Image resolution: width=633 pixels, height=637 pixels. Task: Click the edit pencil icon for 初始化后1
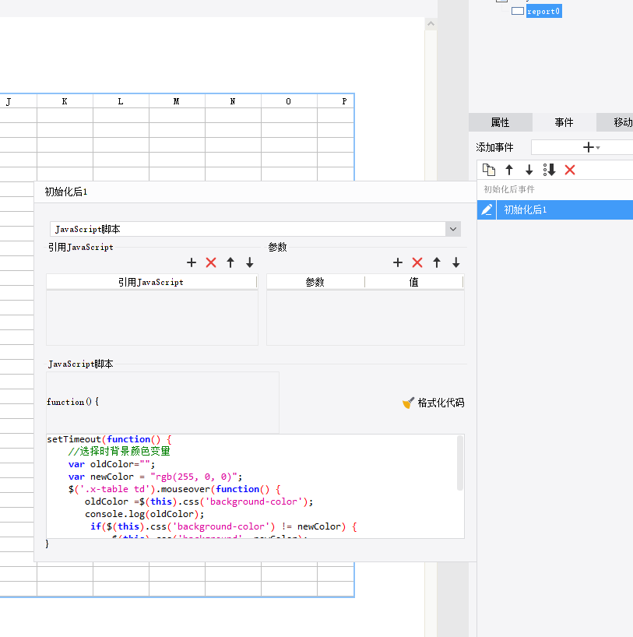(x=487, y=209)
